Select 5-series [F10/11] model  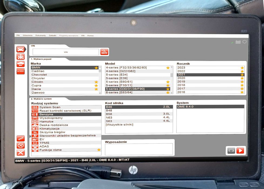click(138, 85)
